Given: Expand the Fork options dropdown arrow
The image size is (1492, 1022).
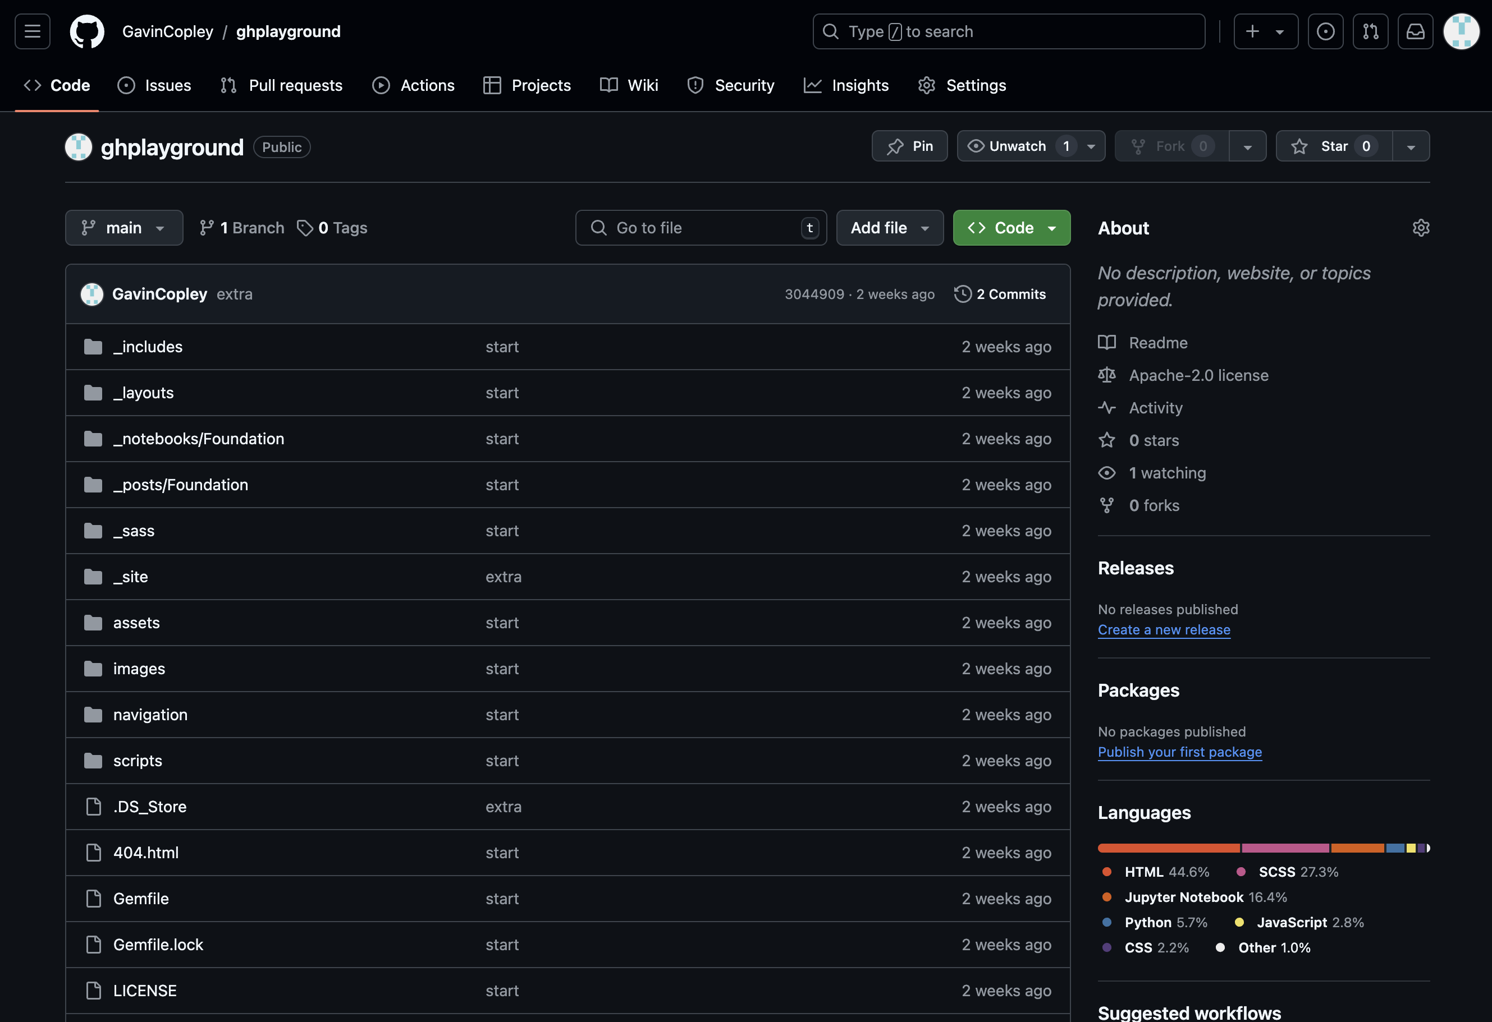Looking at the screenshot, I should [x=1247, y=146].
